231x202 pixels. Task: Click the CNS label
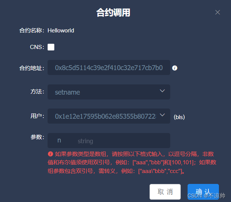point(37,47)
